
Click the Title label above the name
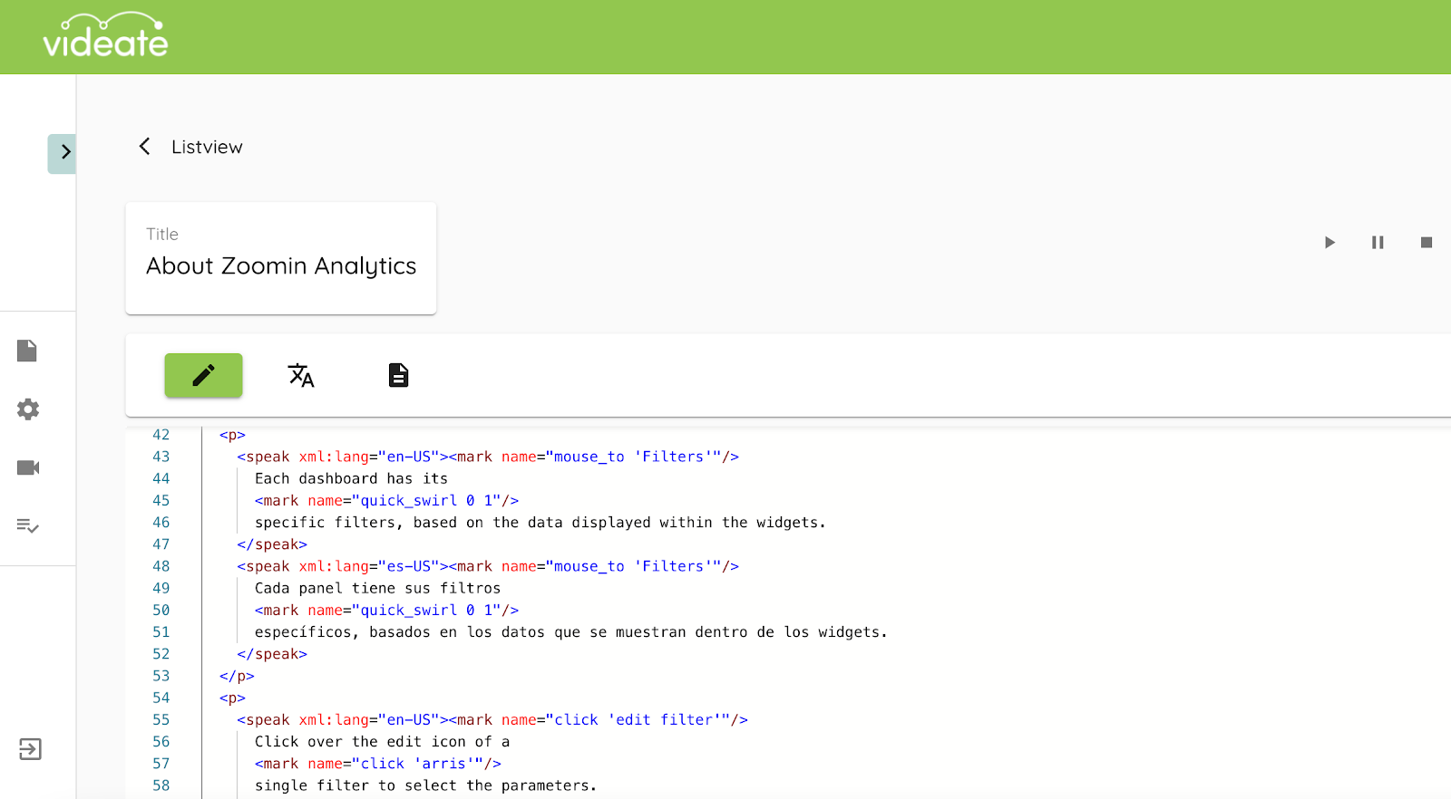tap(162, 234)
